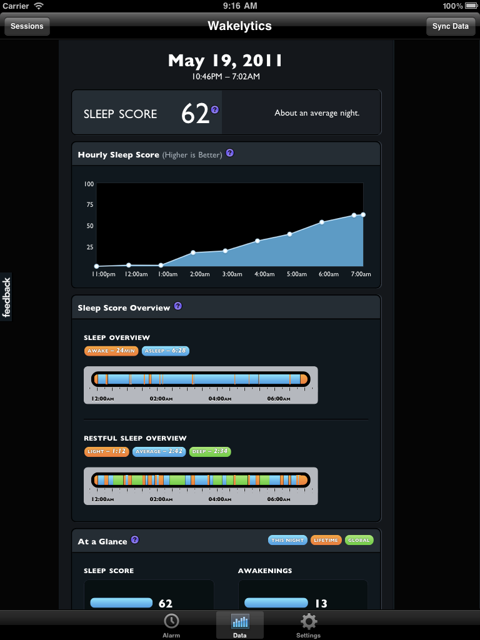Tap the Wakelytics title

click(239, 26)
